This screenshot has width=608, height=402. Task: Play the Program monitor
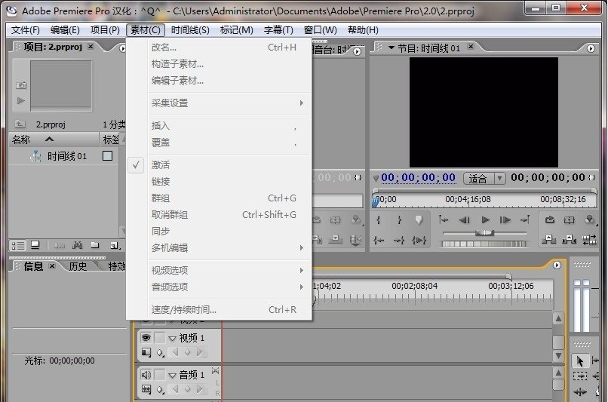(x=485, y=220)
